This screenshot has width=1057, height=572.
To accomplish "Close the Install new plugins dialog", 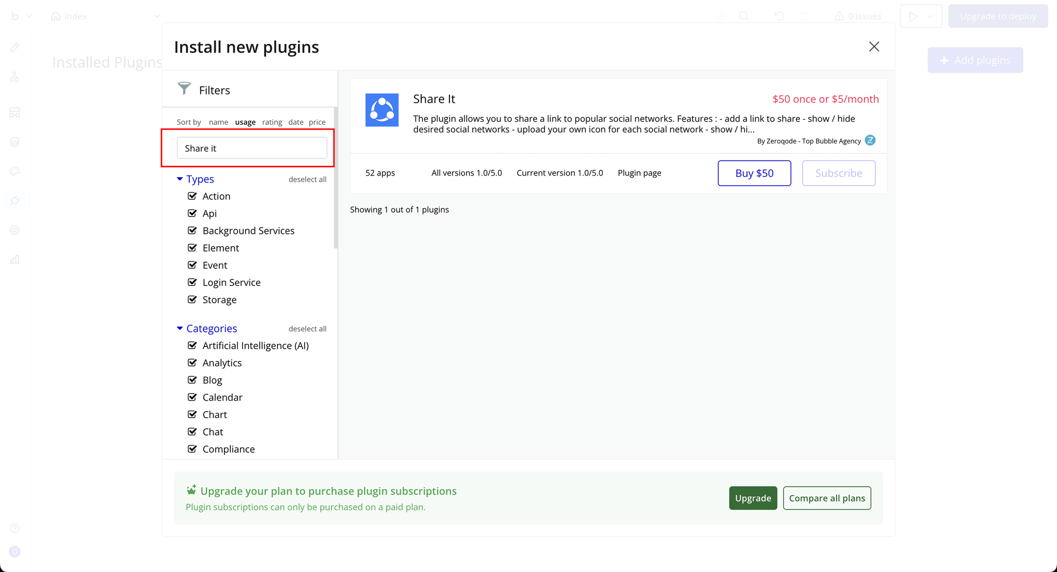I will click(874, 46).
